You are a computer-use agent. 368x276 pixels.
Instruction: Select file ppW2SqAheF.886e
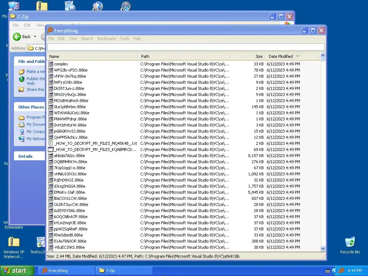[71, 229]
